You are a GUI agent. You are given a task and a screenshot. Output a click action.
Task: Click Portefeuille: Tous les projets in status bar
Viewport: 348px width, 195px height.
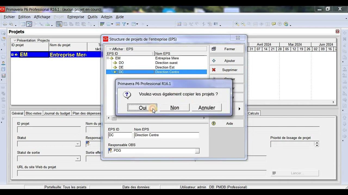point(66,187)
